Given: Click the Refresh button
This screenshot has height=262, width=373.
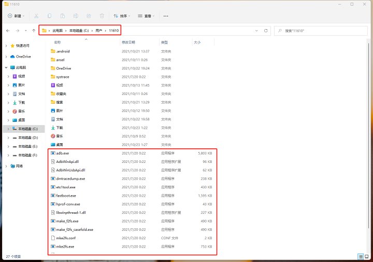Looking at the screenshot, I should point(266,31).
